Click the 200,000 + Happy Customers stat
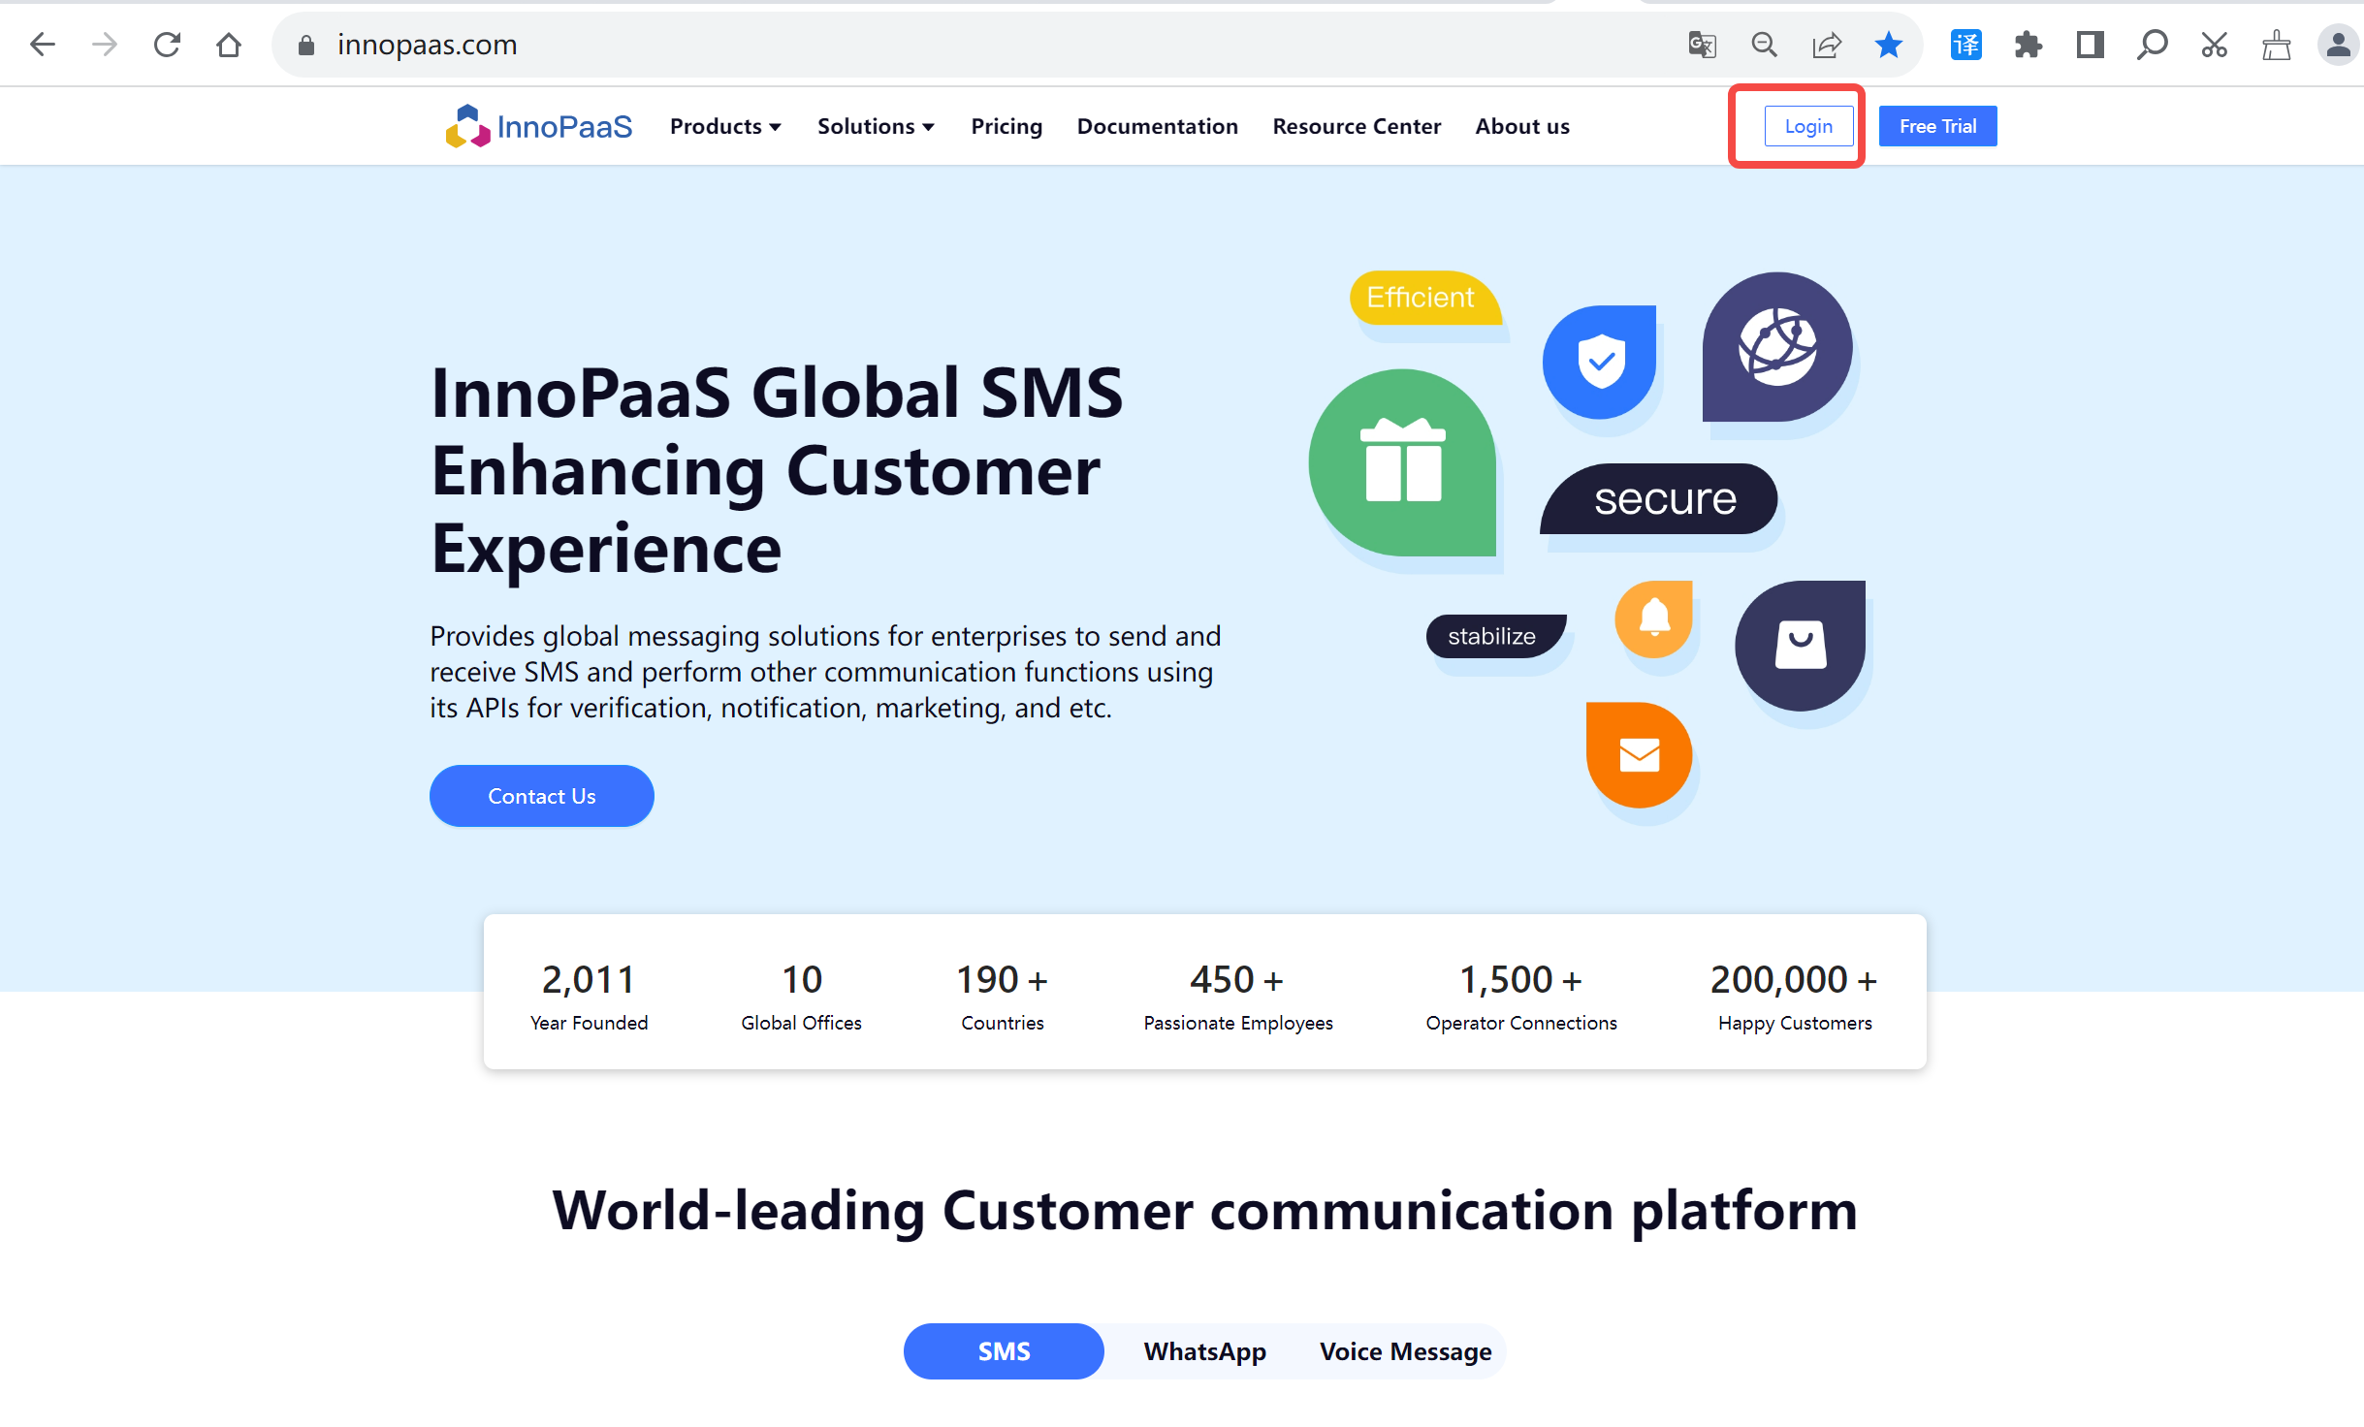This screenshot has width=2364, height=1427. (1795, 996)
